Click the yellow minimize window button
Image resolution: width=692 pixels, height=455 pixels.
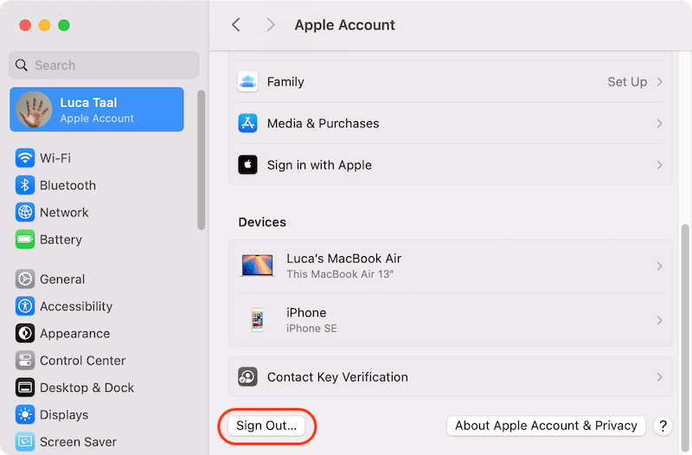tap(45, 25)
